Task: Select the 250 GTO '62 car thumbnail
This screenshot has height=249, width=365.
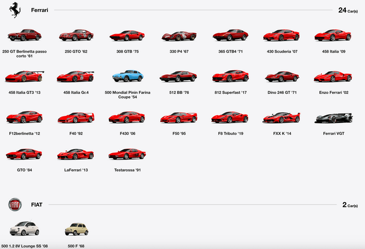Action: point(76,35)
